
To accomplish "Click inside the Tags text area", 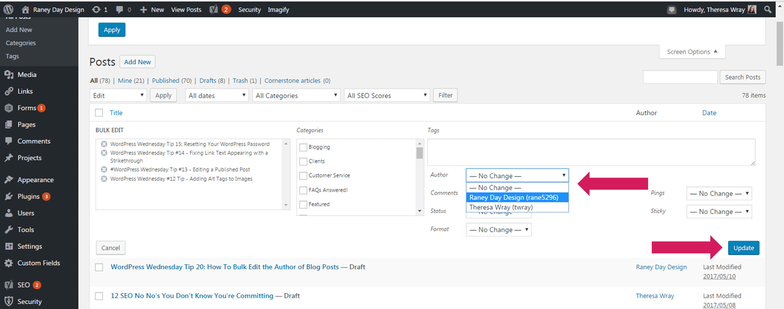I will tap(591, 152).
